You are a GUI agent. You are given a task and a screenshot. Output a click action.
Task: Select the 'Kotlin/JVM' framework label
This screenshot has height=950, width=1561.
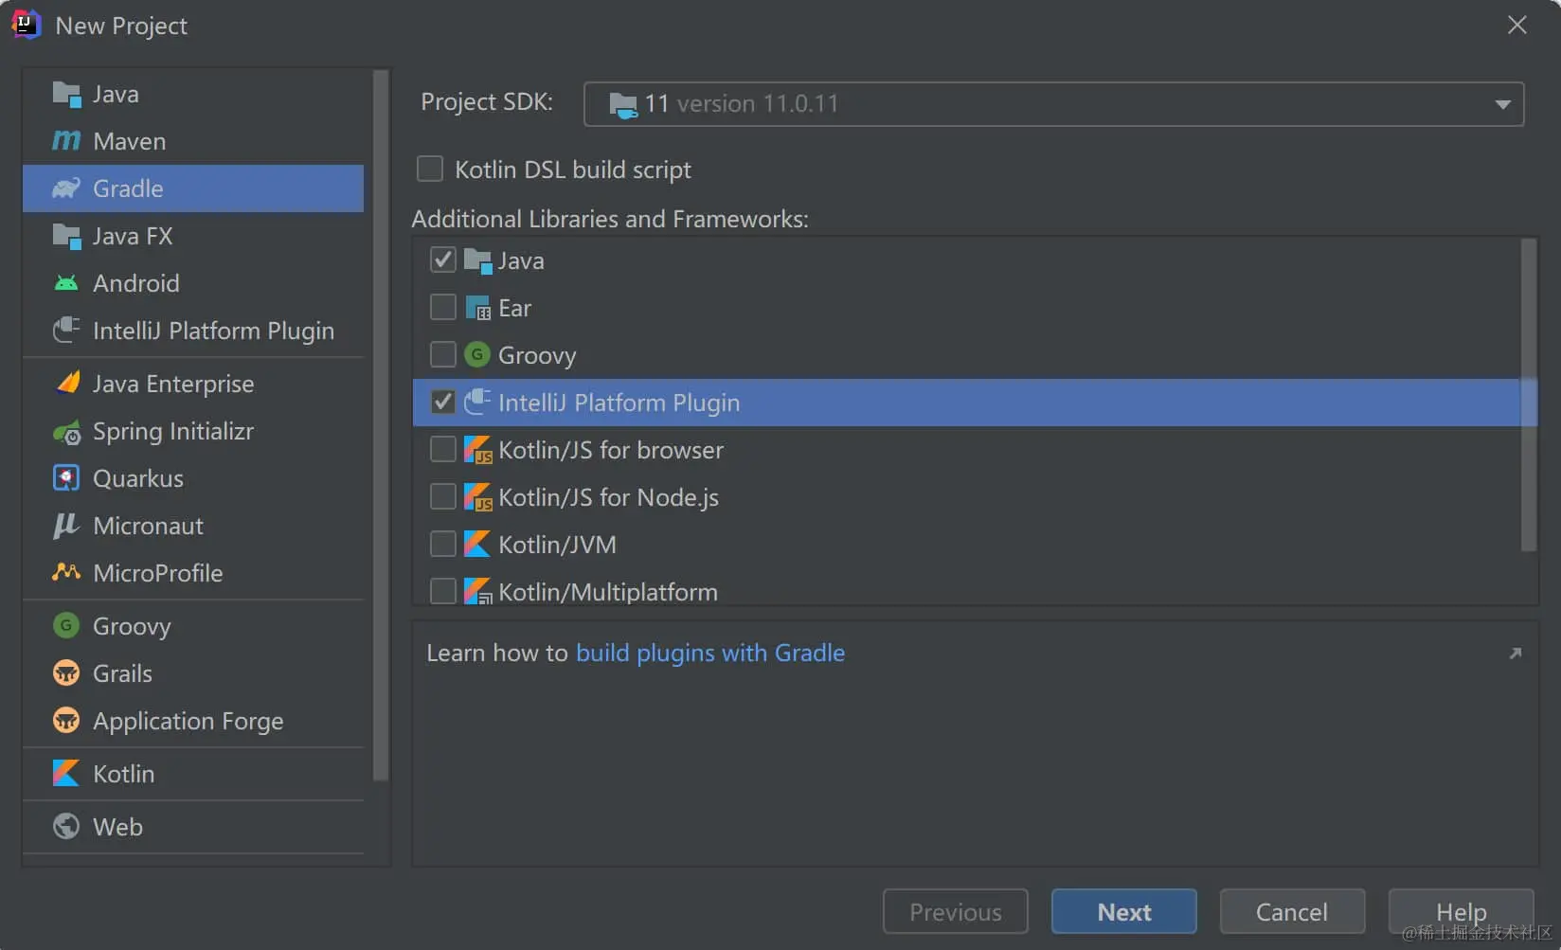[x=557, y=545]
